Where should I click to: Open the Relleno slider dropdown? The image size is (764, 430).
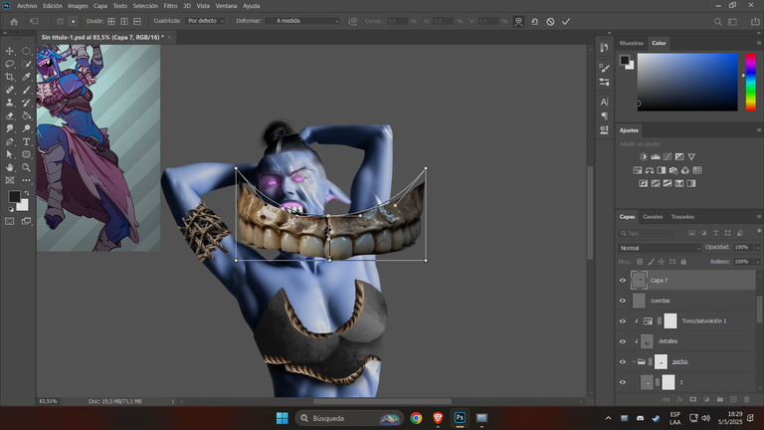tap(757, 262)
